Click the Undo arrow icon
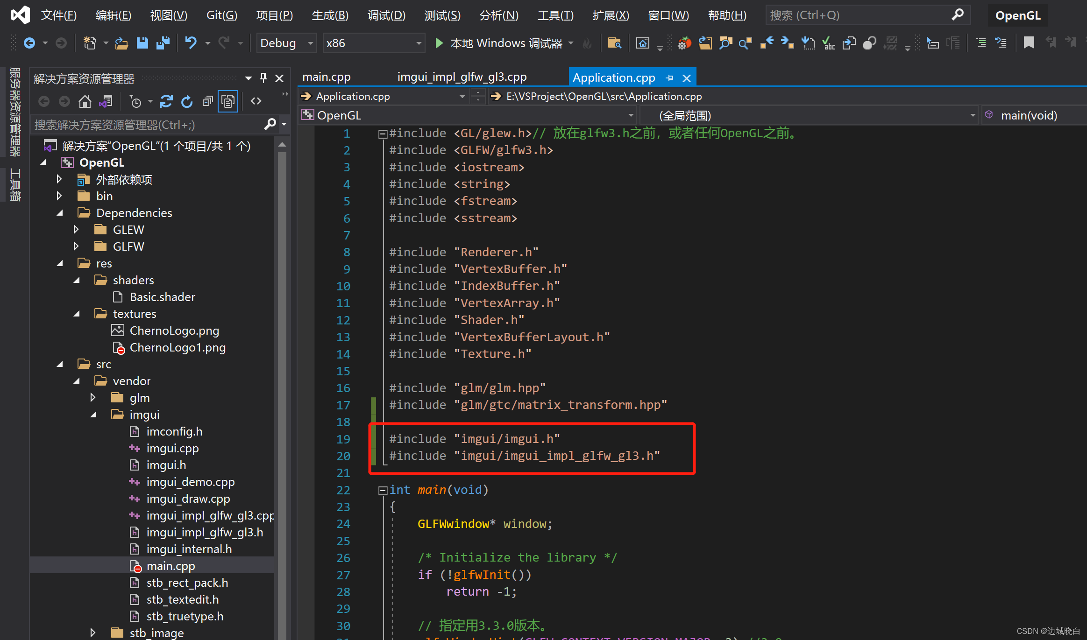Viewport: 1087px width, 640px height. click(x=190, y=43)
